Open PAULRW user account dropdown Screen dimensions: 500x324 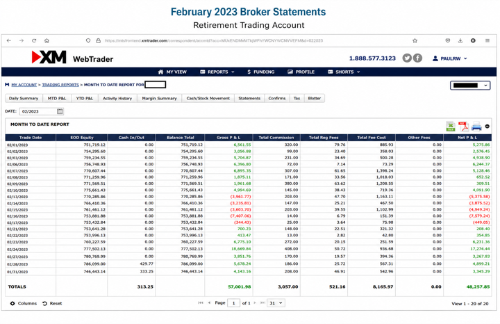tap(450, 58)
